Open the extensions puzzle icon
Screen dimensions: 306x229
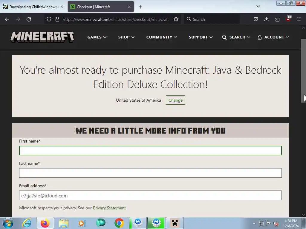pos(277,19)
